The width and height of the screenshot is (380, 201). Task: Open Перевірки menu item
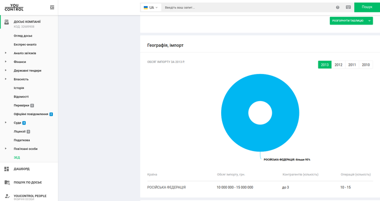click(21, 105)
